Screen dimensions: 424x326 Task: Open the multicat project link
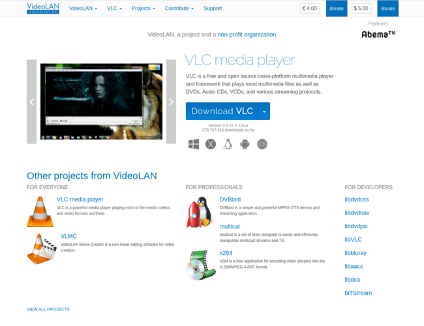[x=230, y=226]
